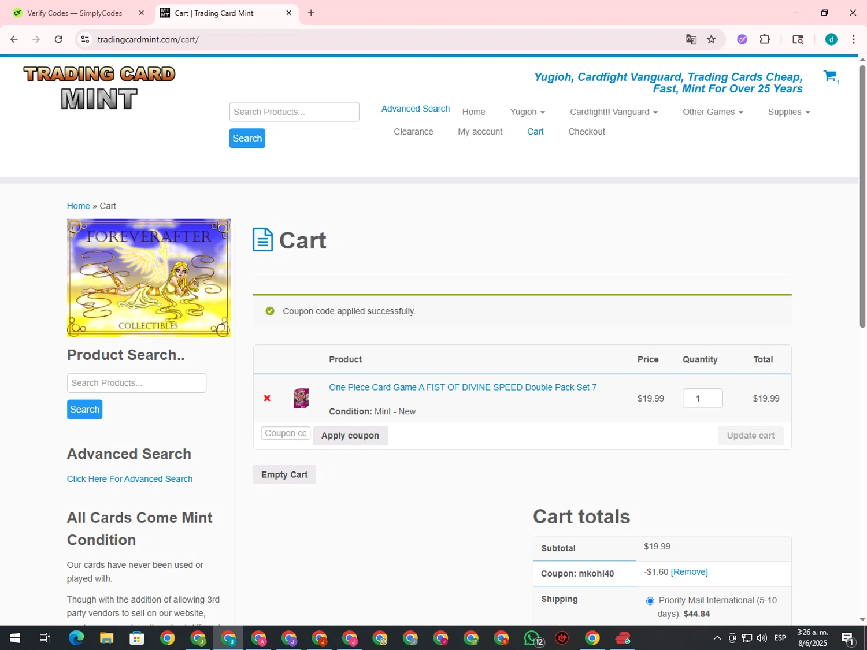
Task: Open the Chrome profile avatar
Action: [x=831, y=39]
